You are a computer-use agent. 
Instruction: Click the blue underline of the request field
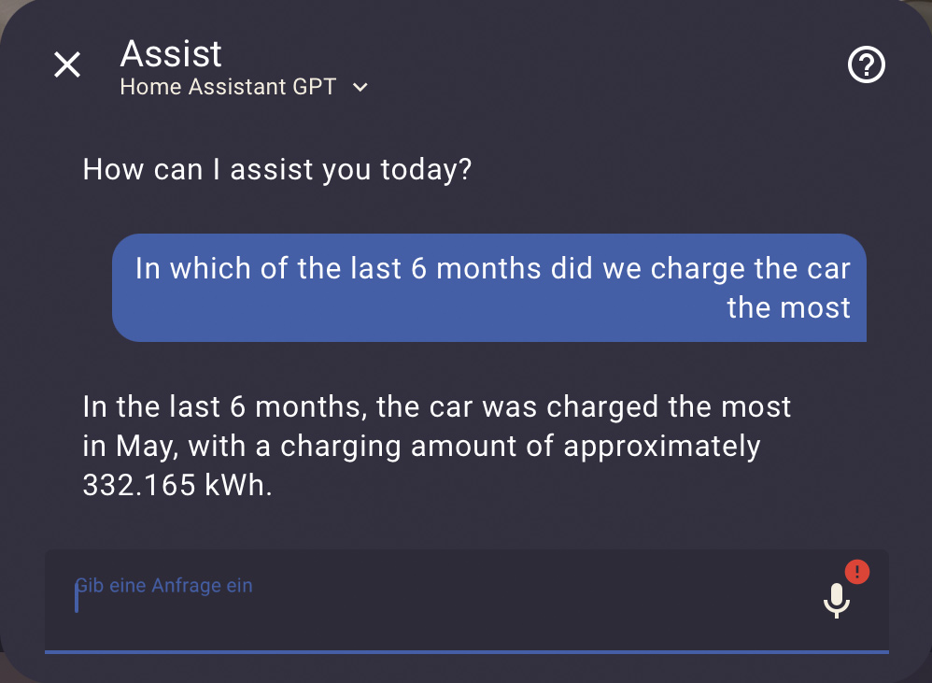click(467, 652)
